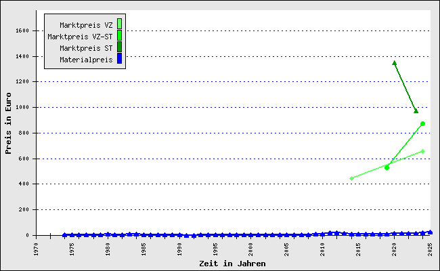
Task: Click the 1970 x-axis label
Action: [36, 249]
